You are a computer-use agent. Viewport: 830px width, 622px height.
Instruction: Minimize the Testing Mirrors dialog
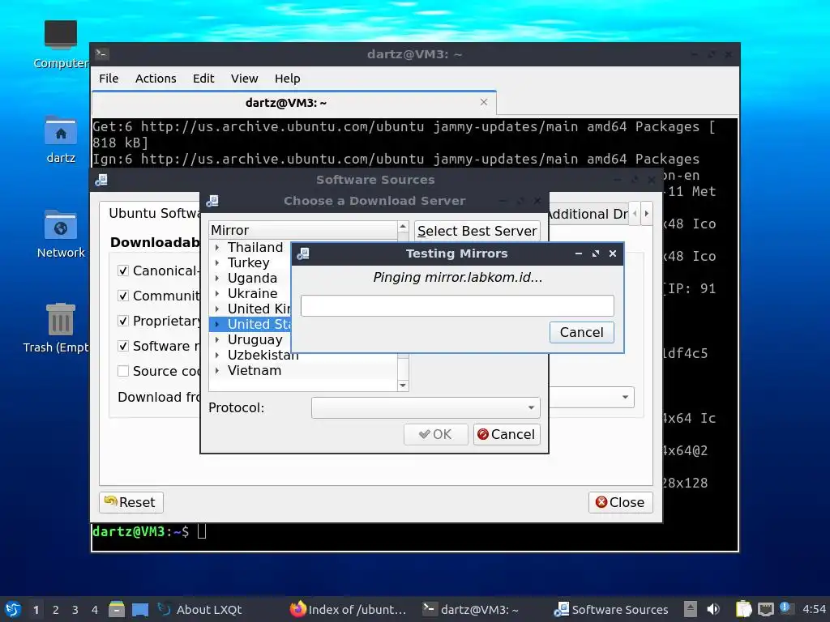[x=579, y=253]
